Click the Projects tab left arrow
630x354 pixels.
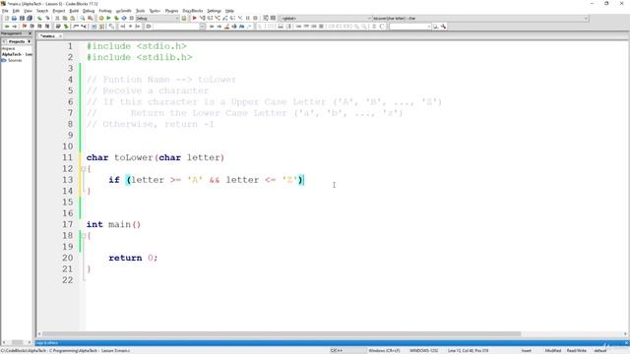(4, 41)
